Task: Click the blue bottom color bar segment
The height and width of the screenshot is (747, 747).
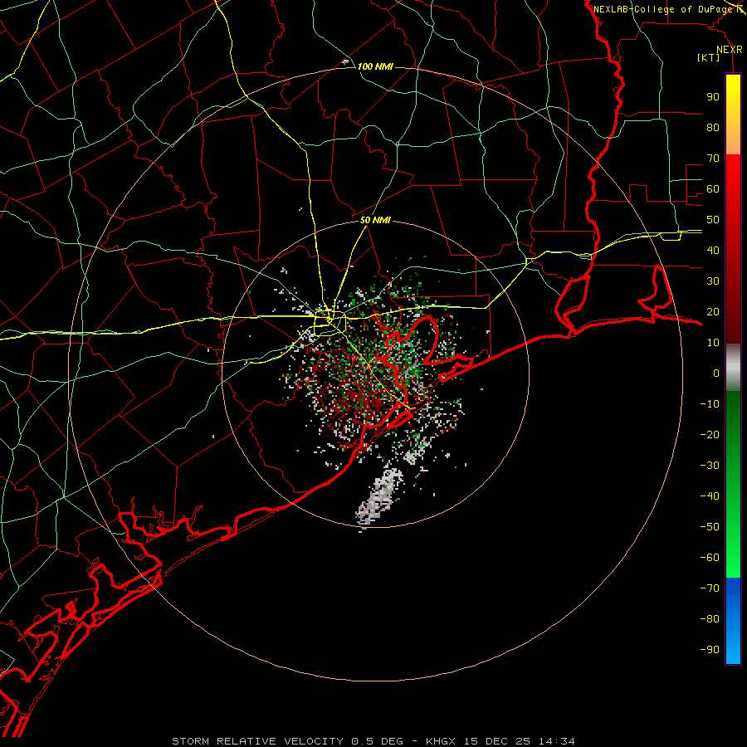Action: coord(733,621)
